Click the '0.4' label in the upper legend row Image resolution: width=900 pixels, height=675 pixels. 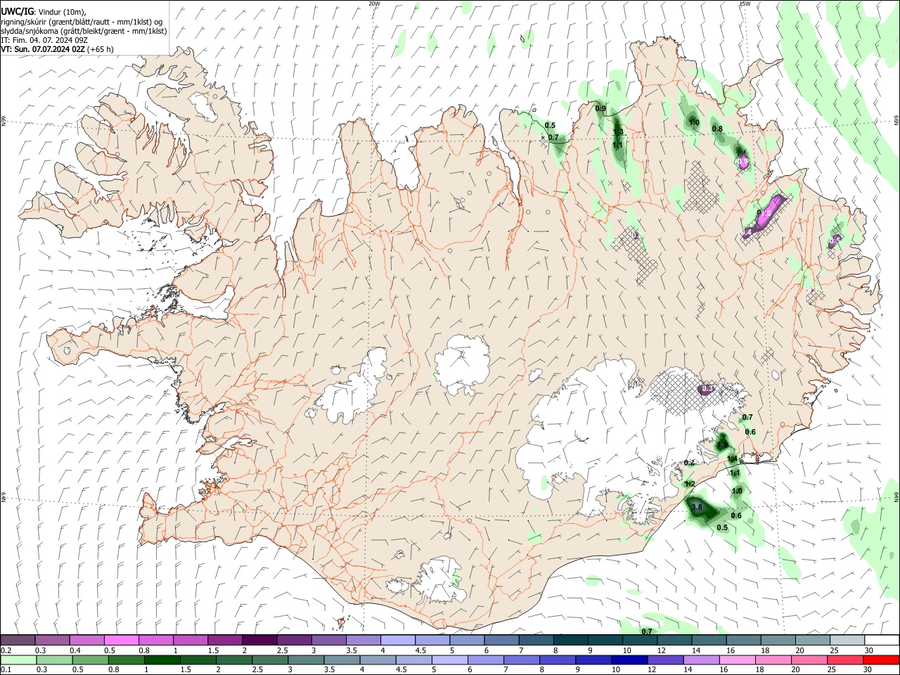click(75, 650)
